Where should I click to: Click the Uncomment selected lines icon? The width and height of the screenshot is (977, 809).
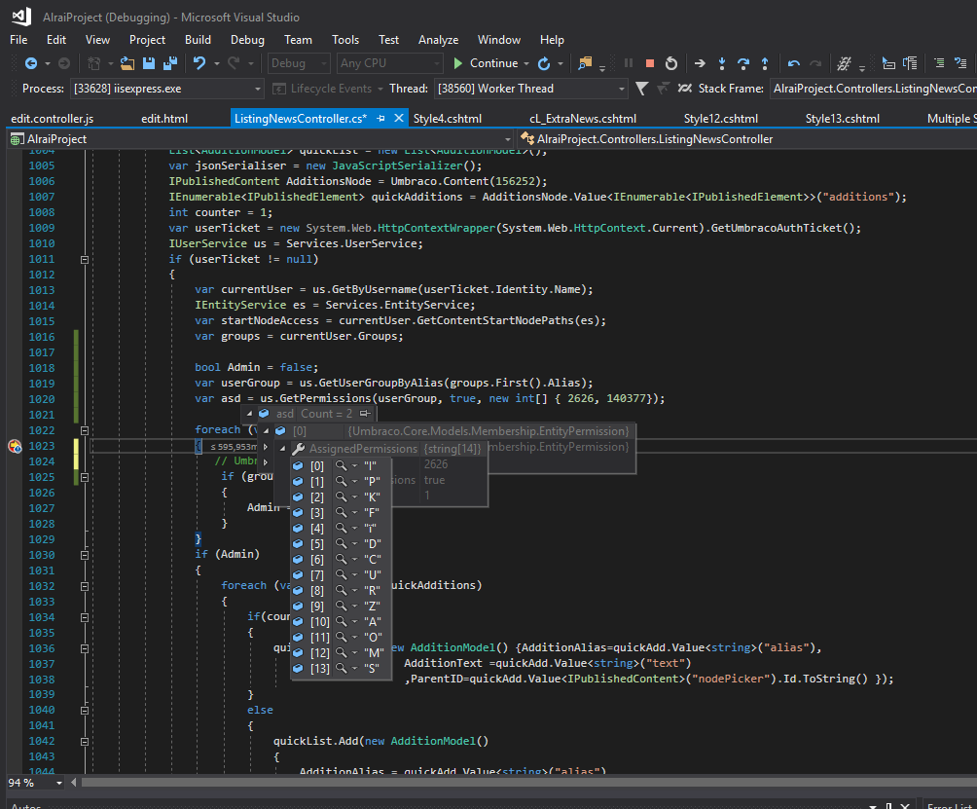coord(960,63)
